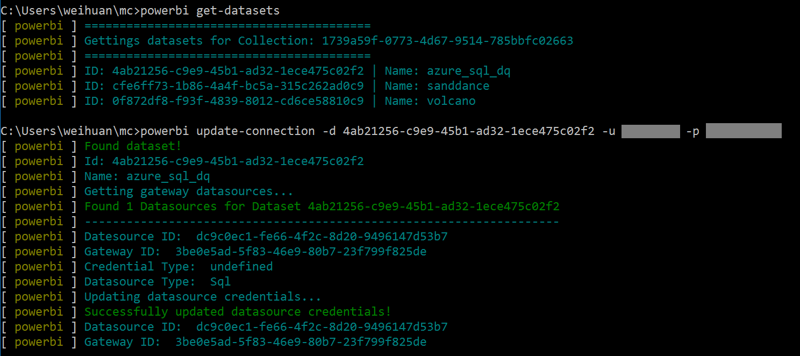Screen dimensions: 800x356
Task: Click the dataset name azure_sql_dq in the list
Action: coord(468,71)
